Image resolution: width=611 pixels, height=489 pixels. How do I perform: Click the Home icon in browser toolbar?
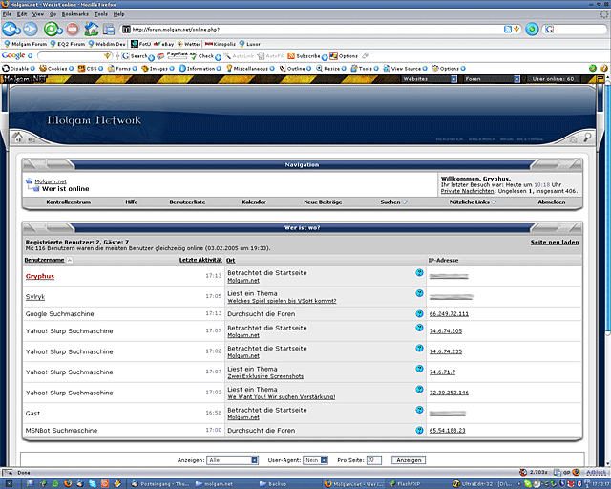pos(93,29)
